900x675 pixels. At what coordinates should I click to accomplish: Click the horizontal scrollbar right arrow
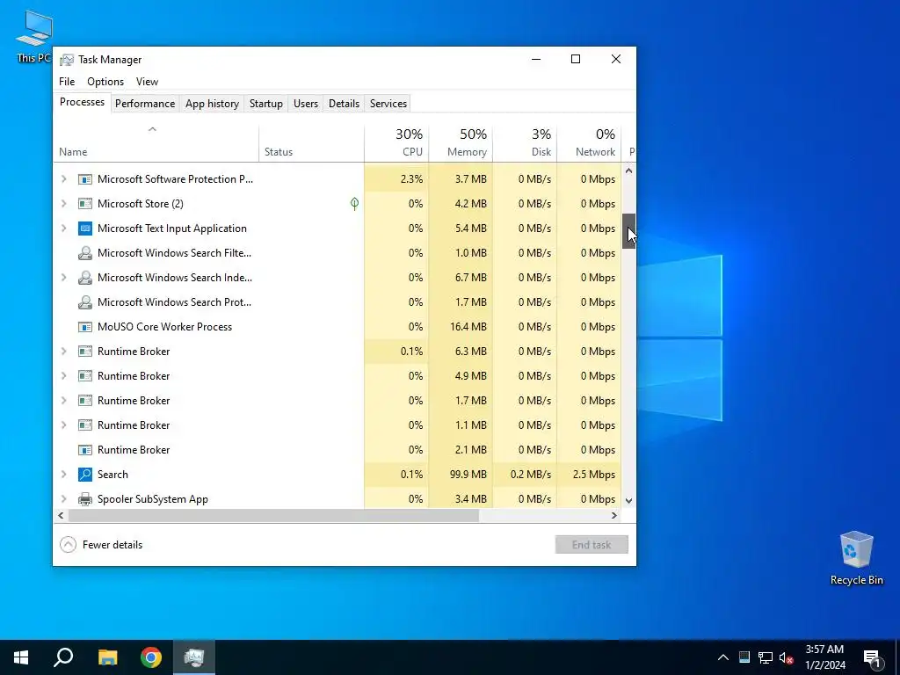point(614,515)
